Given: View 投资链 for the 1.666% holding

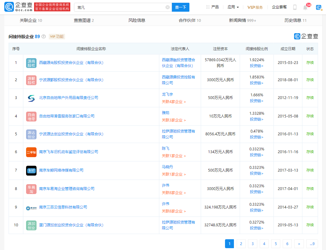Looking at the screenshot, I should (x=257, y=101).
